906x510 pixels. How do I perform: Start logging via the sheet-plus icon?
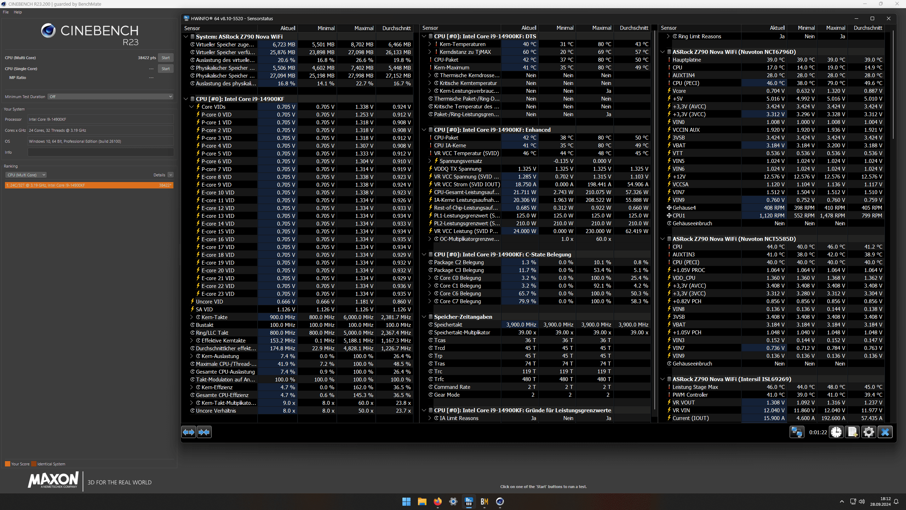coord(853,432)
